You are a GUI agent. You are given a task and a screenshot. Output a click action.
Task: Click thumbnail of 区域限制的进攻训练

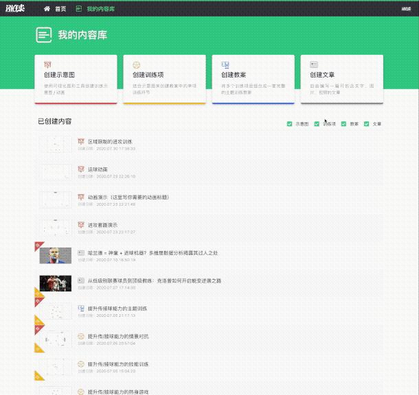pos(56,144)
